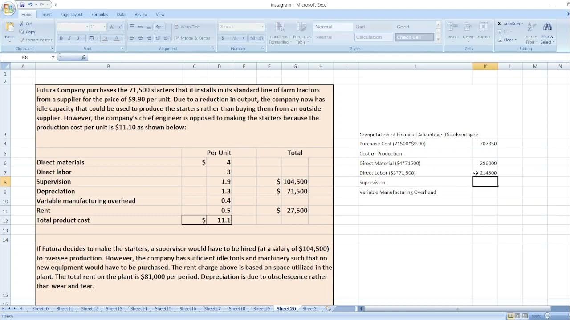Select cell containing 707850
The width and height of the screenshot is (570, 320).
pos(485,144)
